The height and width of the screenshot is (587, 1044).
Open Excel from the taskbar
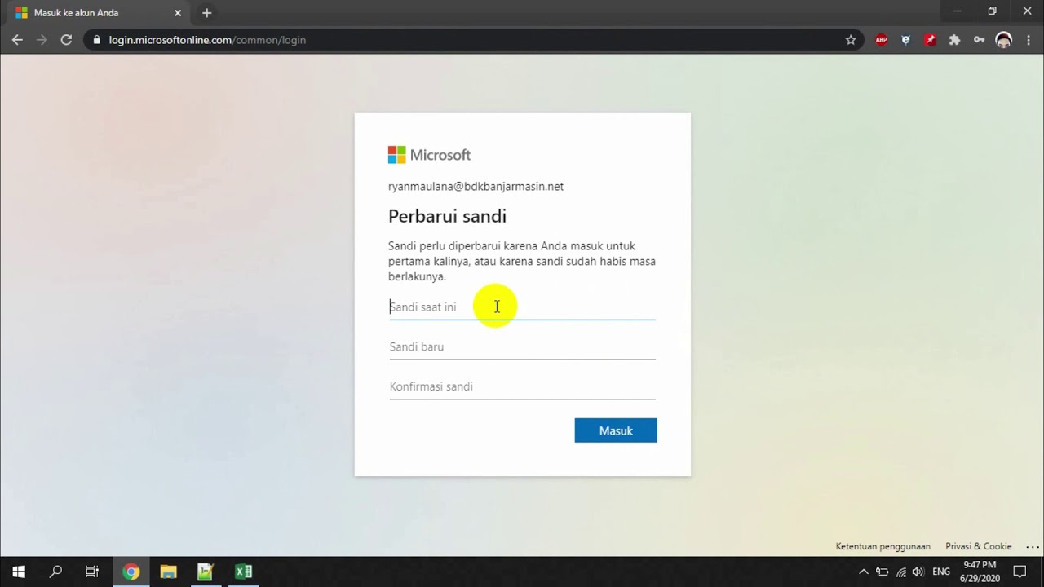point(243,572)
